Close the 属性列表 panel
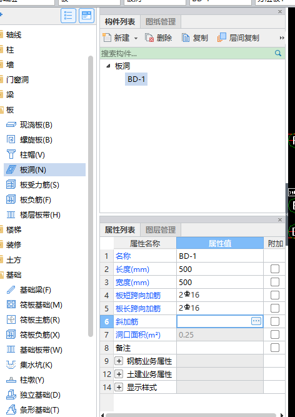Viewport: 295px width, 417px height. point(280,219)
